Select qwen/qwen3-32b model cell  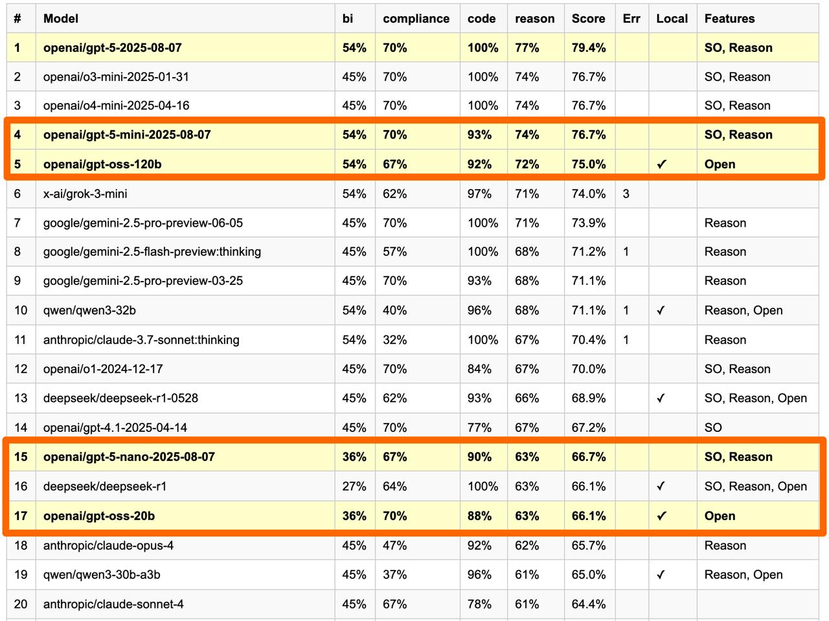pos(185,311)
